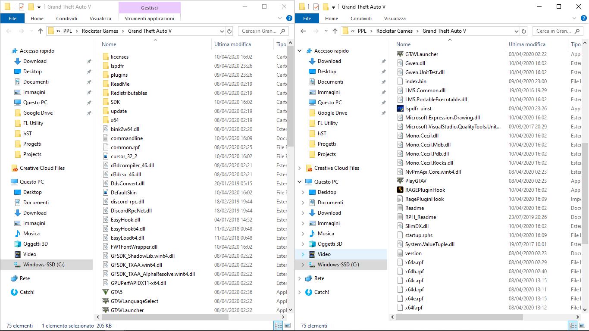The width and height of the screenshot is (589, 331).
Task: Open address bar history dropdown in right window
Action: point(517,31)
